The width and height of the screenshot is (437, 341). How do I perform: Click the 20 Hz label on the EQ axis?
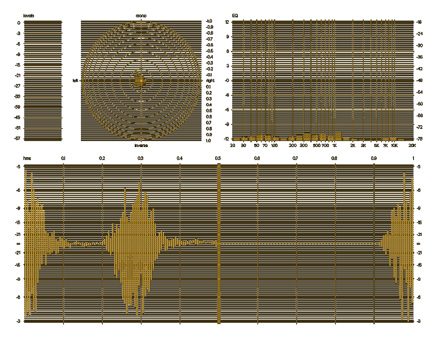232,145
